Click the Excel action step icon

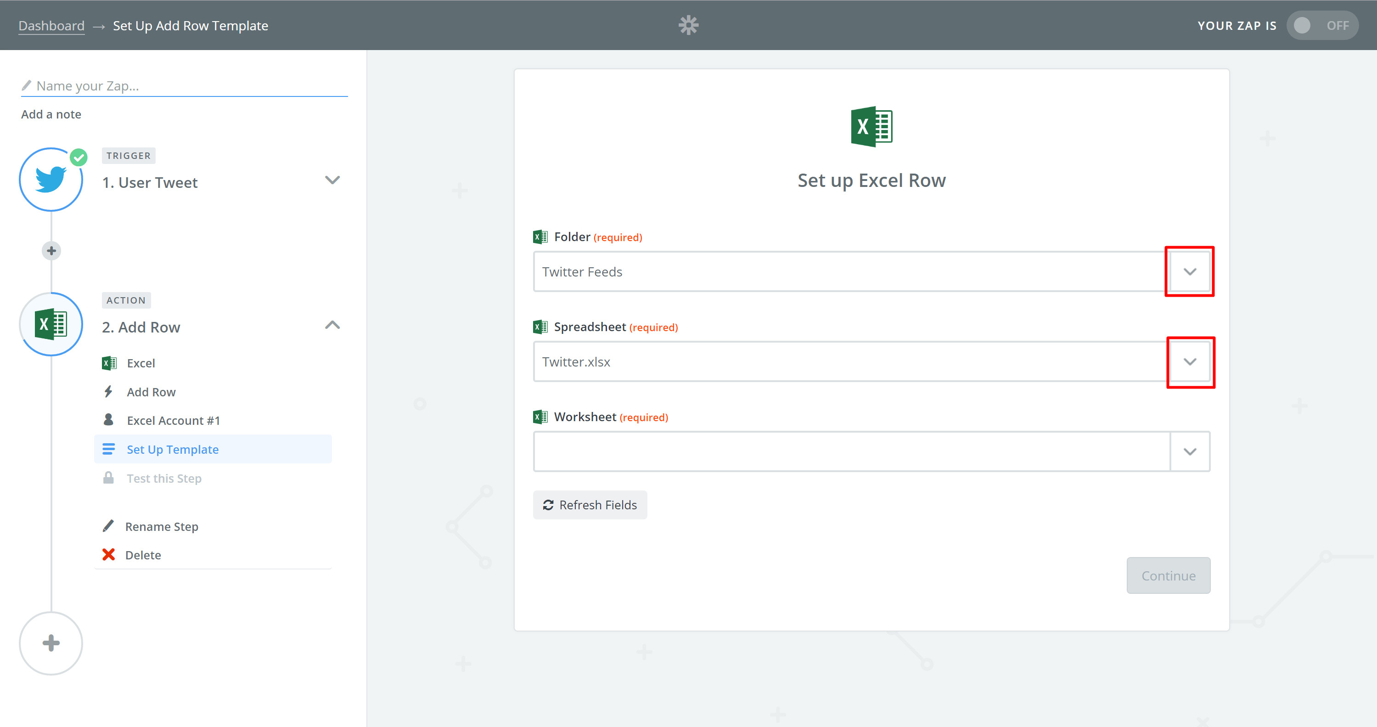[51, 324]
